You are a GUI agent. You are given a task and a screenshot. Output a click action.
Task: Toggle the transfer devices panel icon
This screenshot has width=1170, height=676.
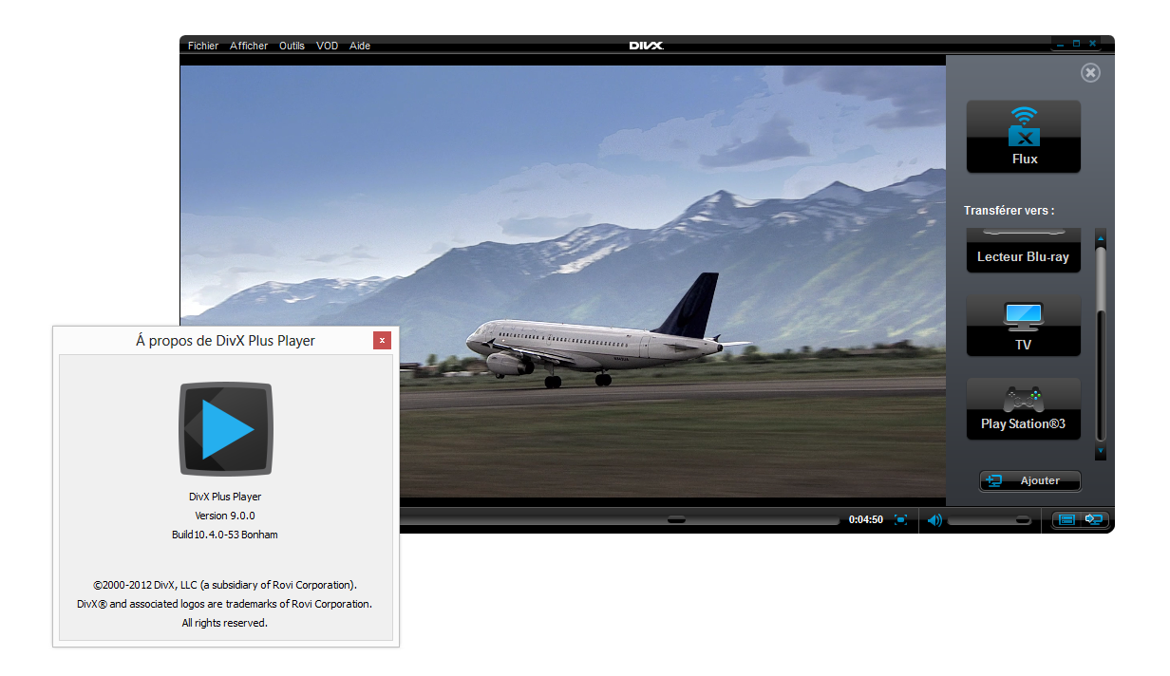pos(1094,519)
